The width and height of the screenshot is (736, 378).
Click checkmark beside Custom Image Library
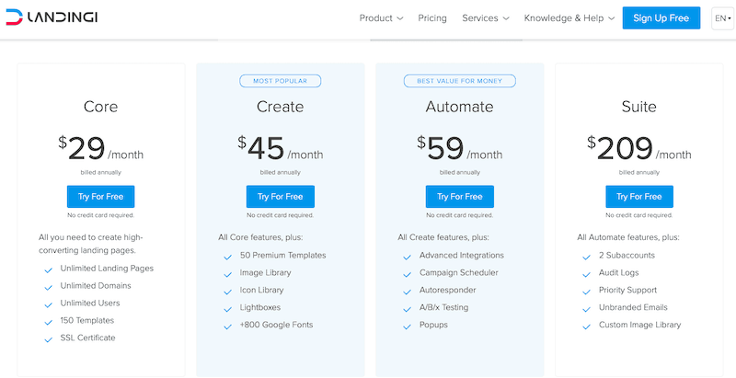pyautogui.click(x=586, y=326)
